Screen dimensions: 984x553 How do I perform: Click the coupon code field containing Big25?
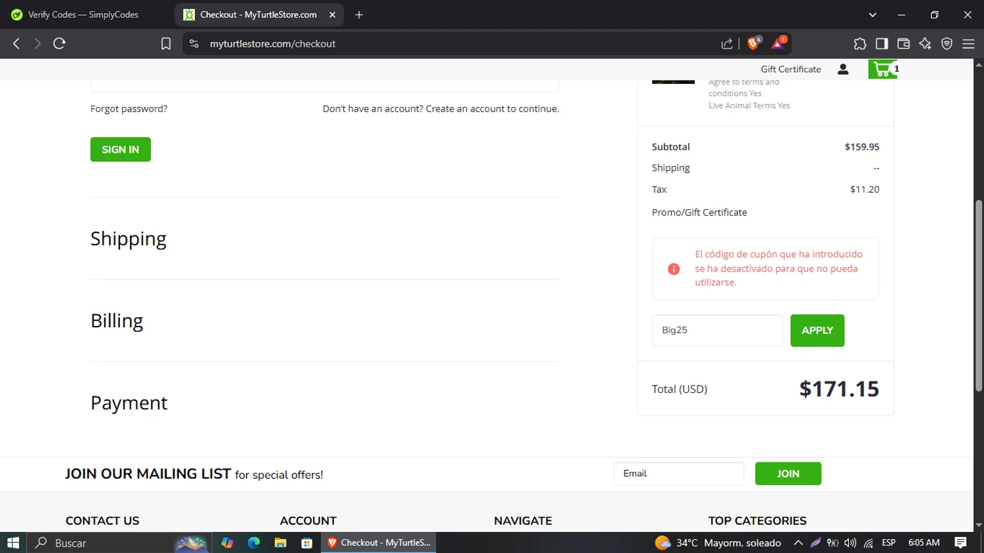[718, 331]
